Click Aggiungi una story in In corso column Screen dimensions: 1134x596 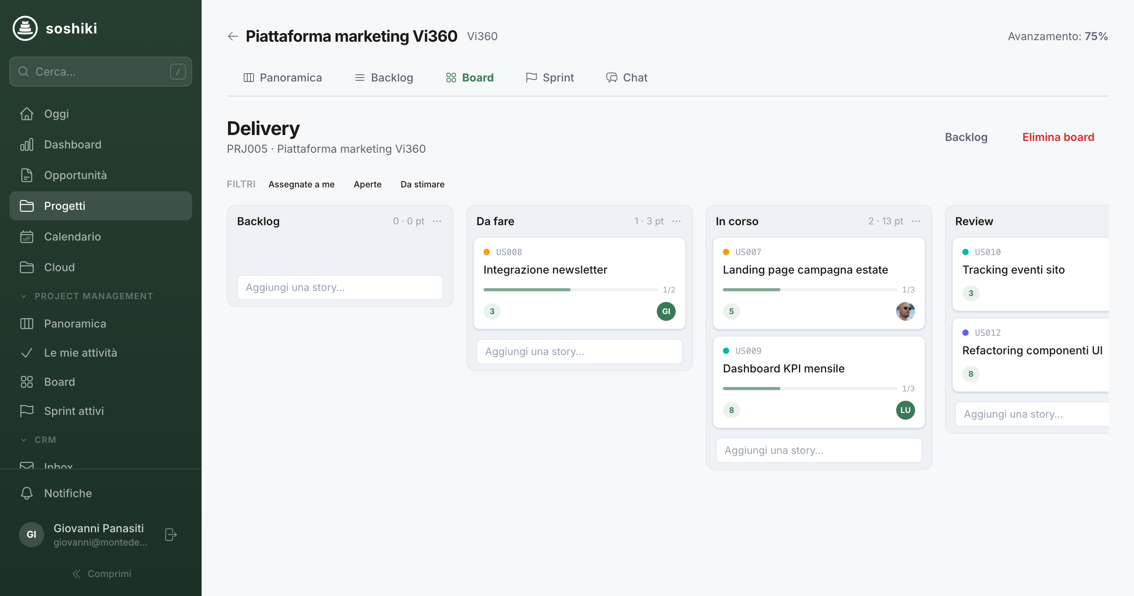click(x=819, y=450)
